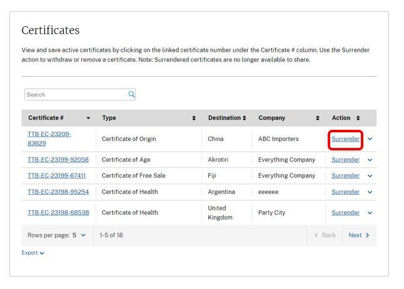Expand action chevron for United Kingdom row
404x289 pixels.
pyautogui.click(x=370, y=213)
